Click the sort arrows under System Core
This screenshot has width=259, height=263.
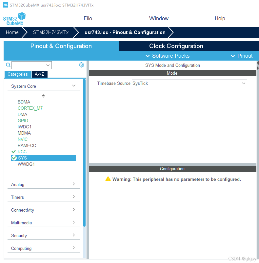[43, 96]
